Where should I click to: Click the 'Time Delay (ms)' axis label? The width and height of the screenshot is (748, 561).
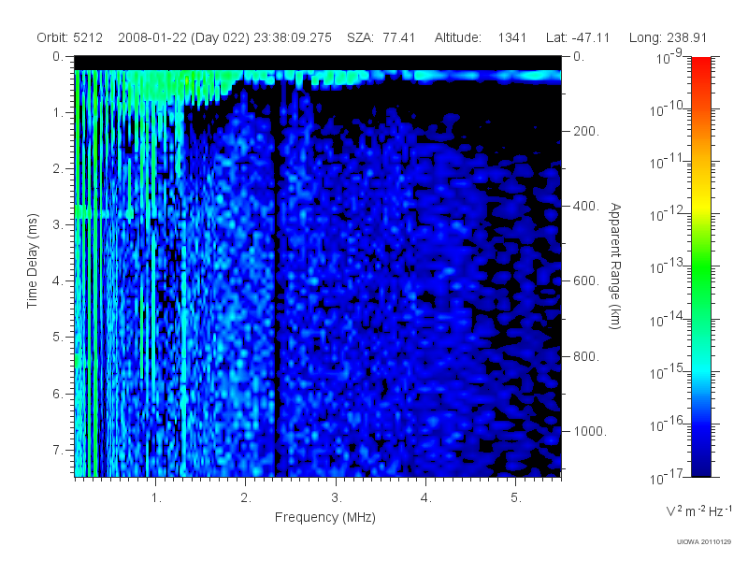32,261
